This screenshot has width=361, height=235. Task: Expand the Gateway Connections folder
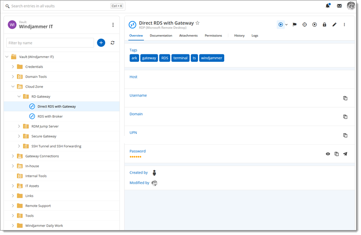(13, 156)
